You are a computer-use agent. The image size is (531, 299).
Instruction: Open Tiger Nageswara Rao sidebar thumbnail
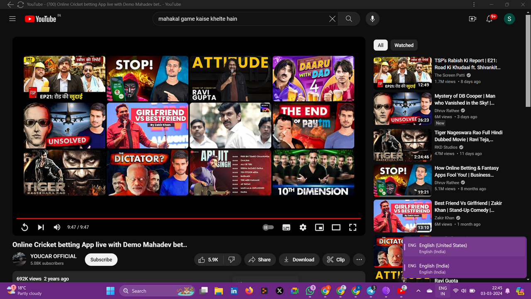pyautogui.click(x=402, y=145)
